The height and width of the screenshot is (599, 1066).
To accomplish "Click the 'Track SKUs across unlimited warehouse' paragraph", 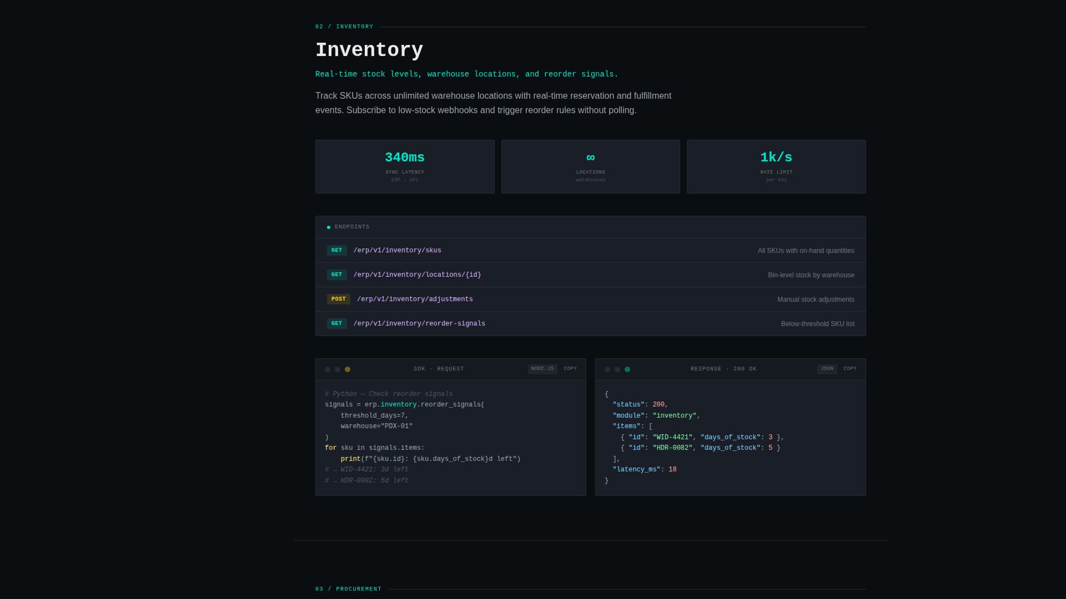I will (493, 103).
